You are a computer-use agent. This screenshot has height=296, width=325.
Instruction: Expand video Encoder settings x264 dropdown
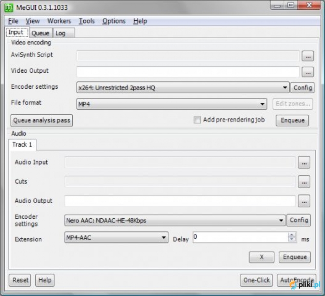pyautogui.click(x=285, y=87)
